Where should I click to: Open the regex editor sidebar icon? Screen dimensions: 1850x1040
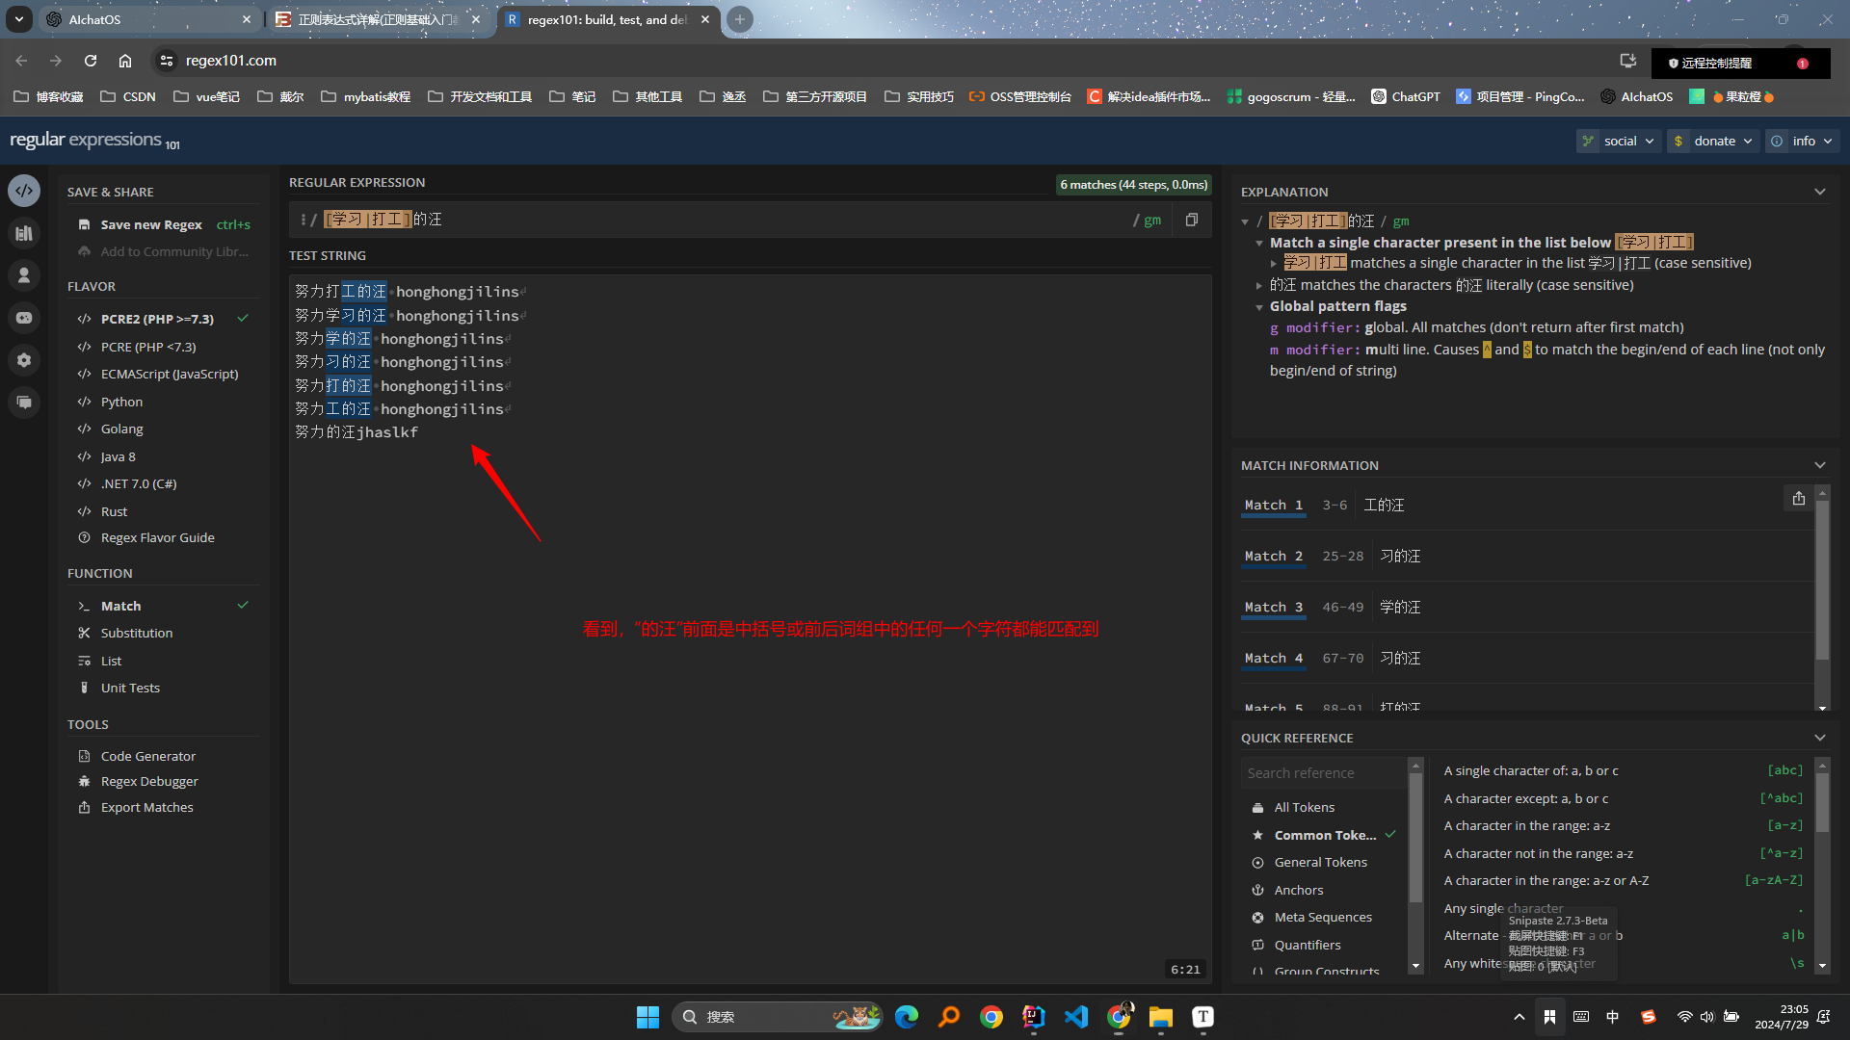(x=24, y=191)
